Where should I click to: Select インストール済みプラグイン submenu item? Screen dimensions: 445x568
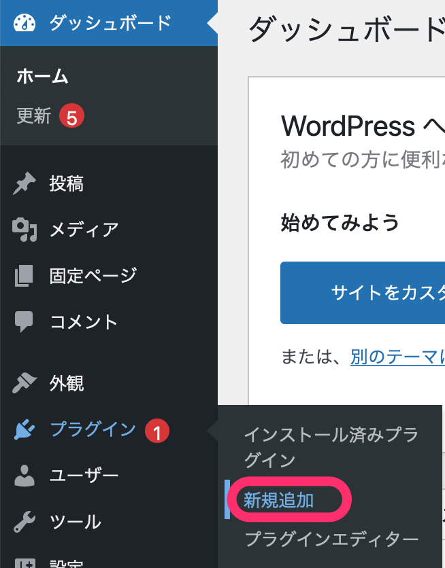tap(331, 447)
